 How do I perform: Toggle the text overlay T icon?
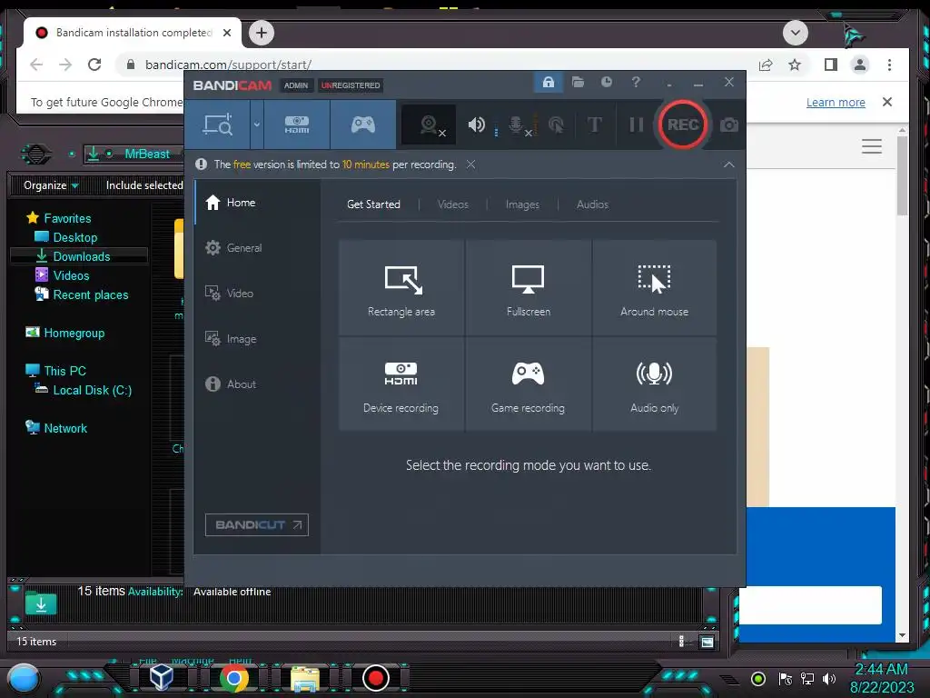pos(594,125)
